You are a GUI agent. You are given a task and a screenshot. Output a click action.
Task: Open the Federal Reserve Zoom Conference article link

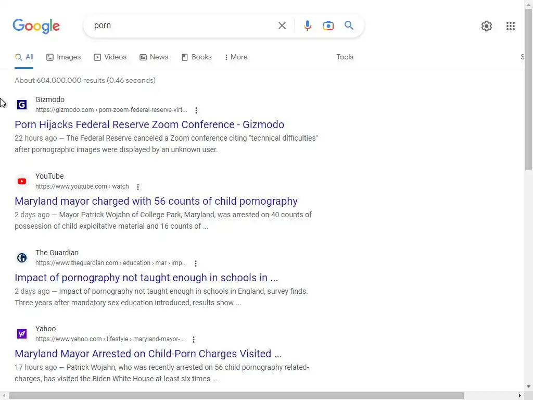[x=149, y=124]
